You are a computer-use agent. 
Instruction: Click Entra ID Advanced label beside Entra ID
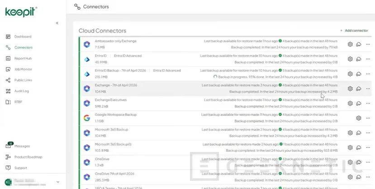[x=128, y=56]
